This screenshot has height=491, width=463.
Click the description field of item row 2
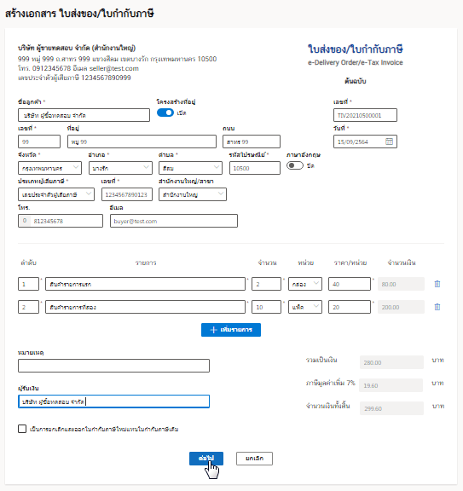click(x=145, y=307)
